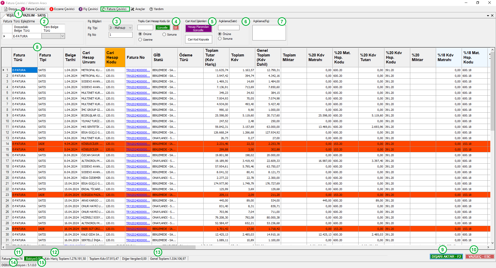Viewport: 496px width, 268px height.
Task: Open the Eczane Çevirici menu
Action: pyautogui.click(x=62, y=9)
